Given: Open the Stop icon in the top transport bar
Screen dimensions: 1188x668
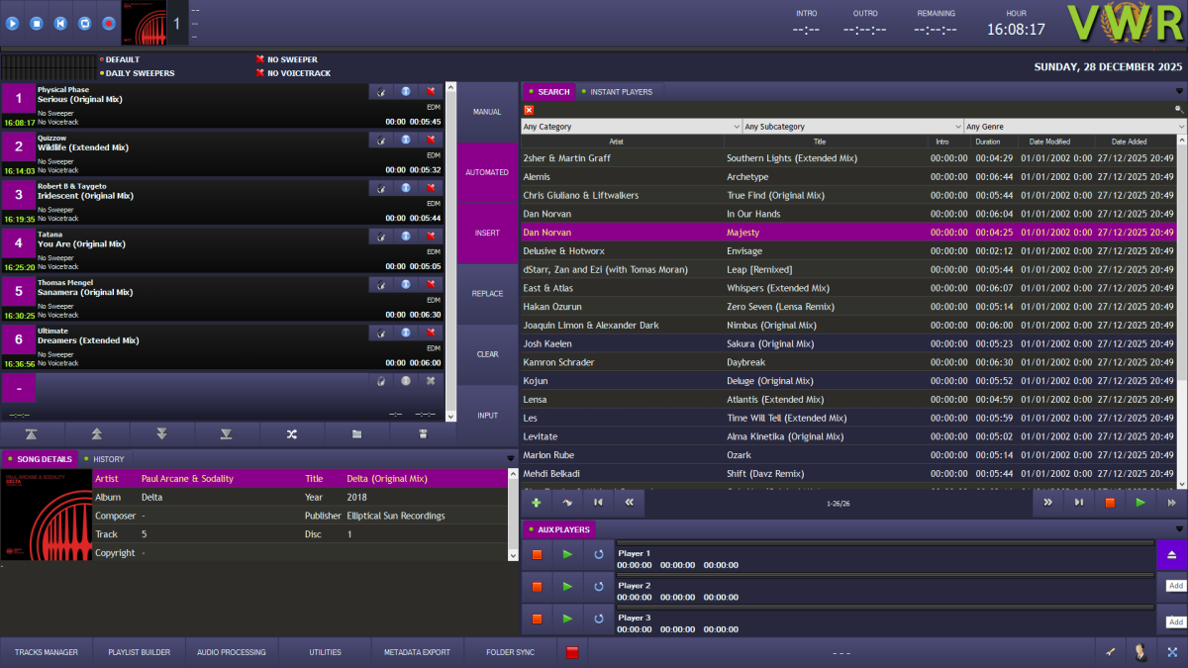Looking at the screenshot, I should (x=35, y=23).
